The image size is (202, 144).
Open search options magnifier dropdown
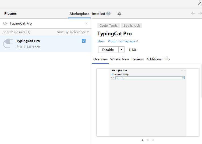click(x=5, y=23)
